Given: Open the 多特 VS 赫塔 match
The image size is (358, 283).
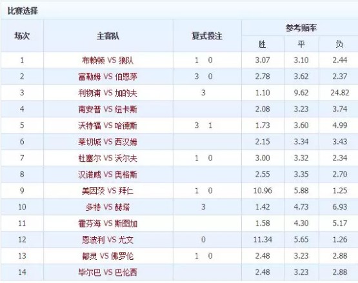Looking at the screenshot, I should pos(108,207).
